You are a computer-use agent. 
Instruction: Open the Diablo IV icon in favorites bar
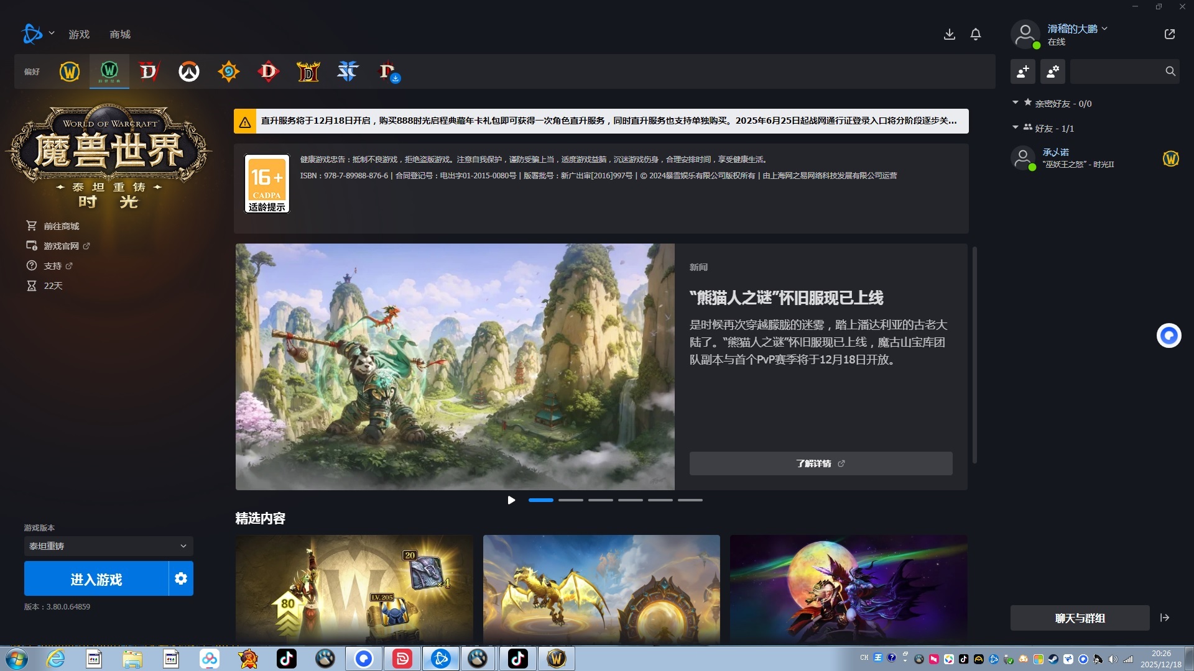click(x=149, y=71)
